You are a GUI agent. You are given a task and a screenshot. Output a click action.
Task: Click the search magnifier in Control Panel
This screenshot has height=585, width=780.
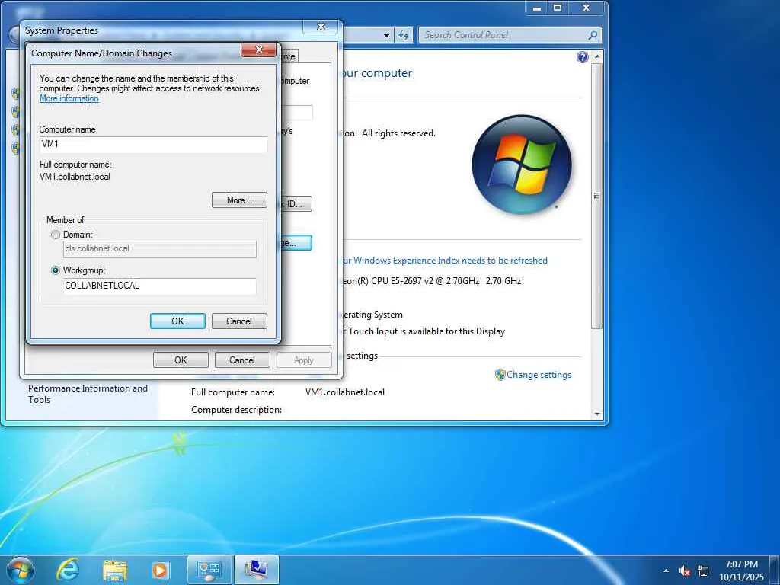pos(593,35)
